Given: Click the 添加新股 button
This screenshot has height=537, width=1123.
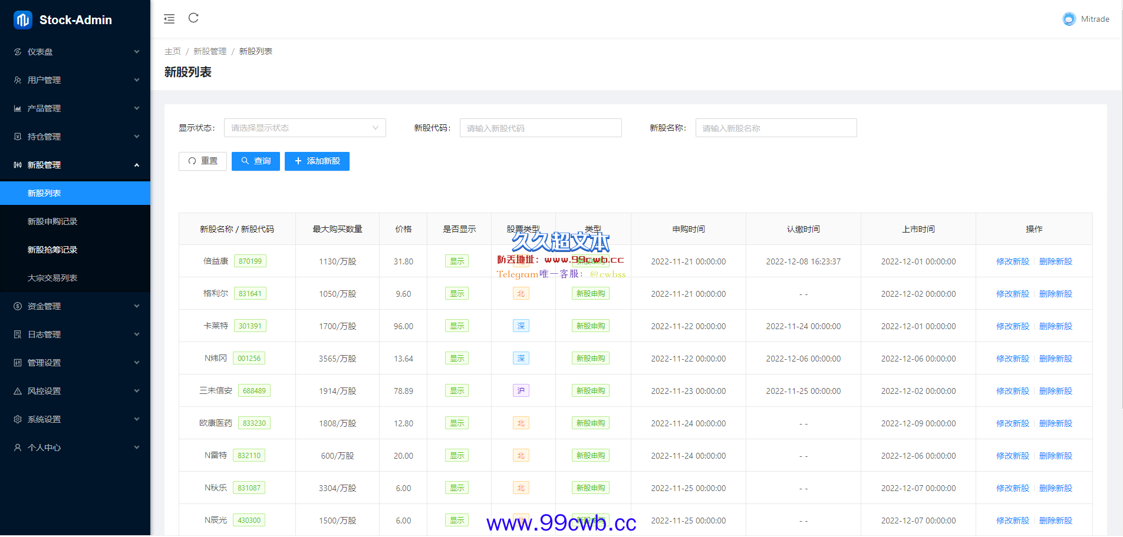Looking at the screenshot, I should point(317,161).
